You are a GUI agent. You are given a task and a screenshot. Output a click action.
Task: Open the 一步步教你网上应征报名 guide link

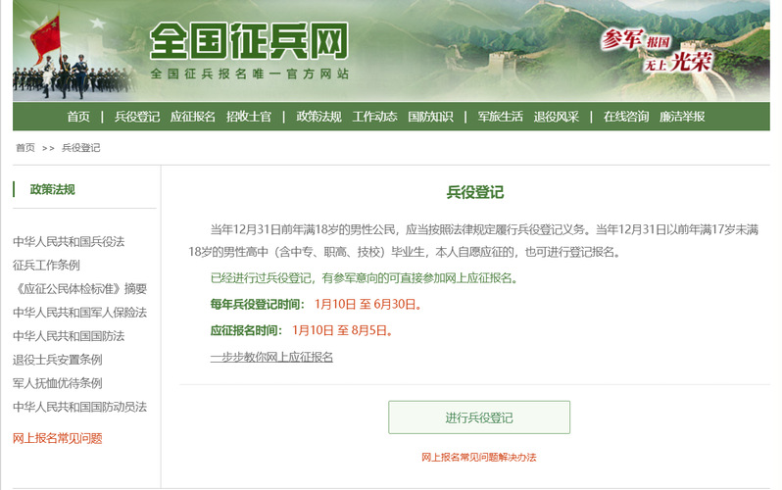pyautogui.click(x=271, y=357)
